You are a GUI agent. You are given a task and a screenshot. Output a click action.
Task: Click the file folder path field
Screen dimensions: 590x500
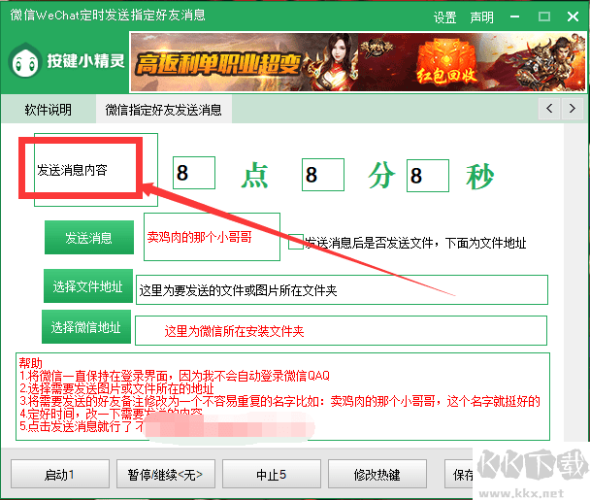(x=342, y=290)
